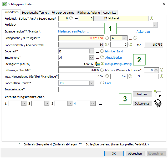
Task: Open the Feldblock dropdown
Action: click(155, 25)
